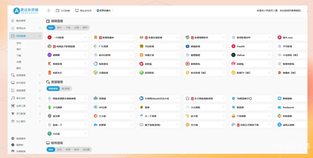Click the monitor icon for 软件游戏 in sidebar
This screenshot has width=313, height=158.
[13, 82]
